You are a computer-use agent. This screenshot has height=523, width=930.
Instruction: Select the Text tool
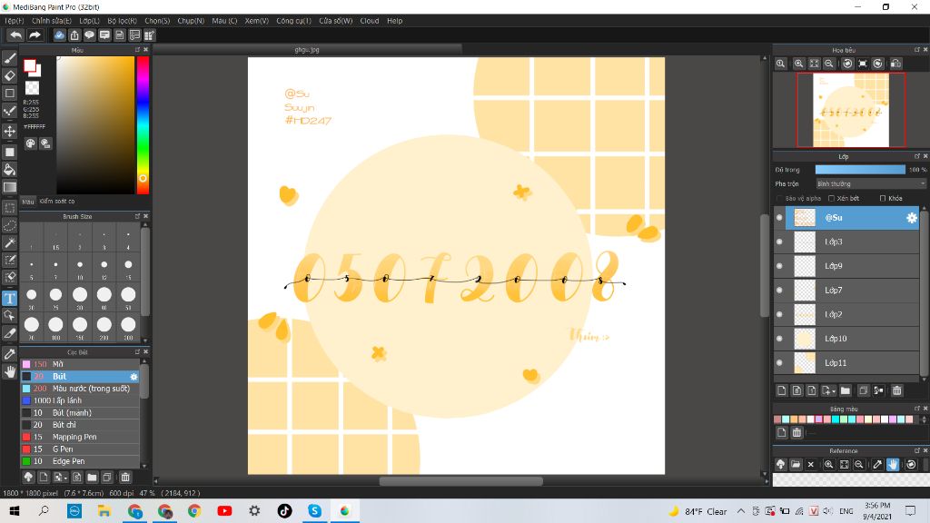tap(9, 298)
